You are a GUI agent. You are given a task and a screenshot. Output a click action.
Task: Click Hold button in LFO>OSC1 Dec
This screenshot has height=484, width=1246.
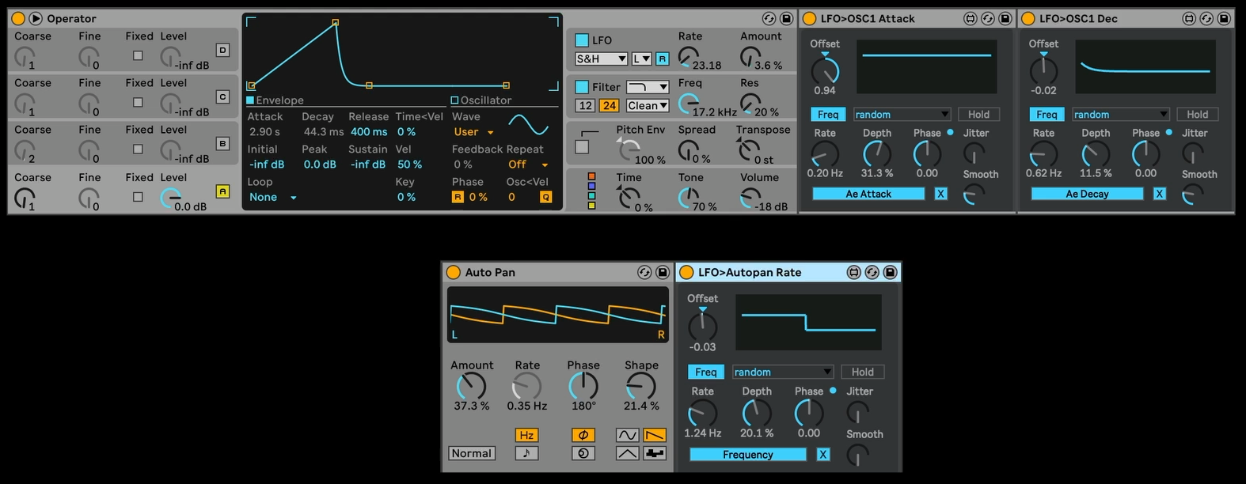[x=1197, y=115]
